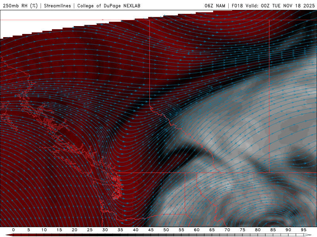Click the 'F018' forecast hour text

pyautogui.click(x=237, y=6)
